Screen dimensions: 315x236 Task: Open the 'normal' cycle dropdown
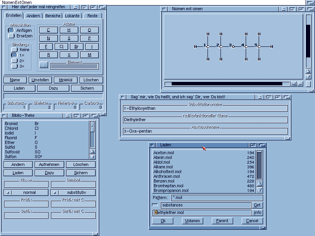[26, 193]
